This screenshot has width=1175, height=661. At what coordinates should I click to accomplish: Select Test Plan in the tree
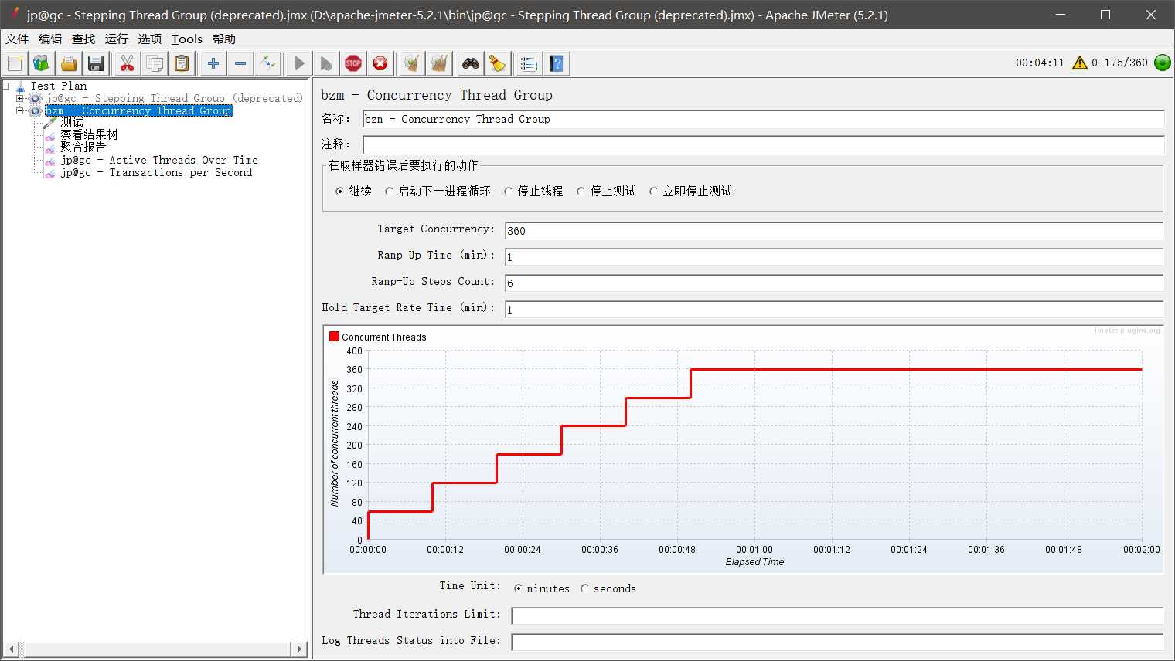click(x=59, y=86)
